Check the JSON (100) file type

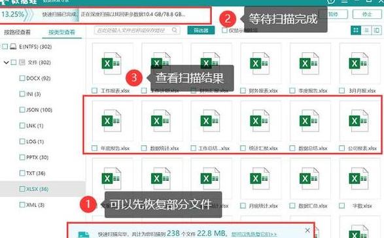coord(22,110)
